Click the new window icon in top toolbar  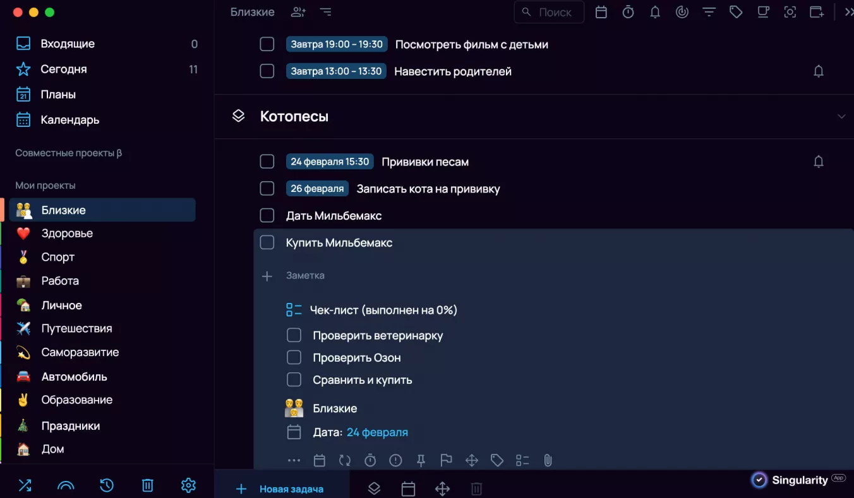817,12
